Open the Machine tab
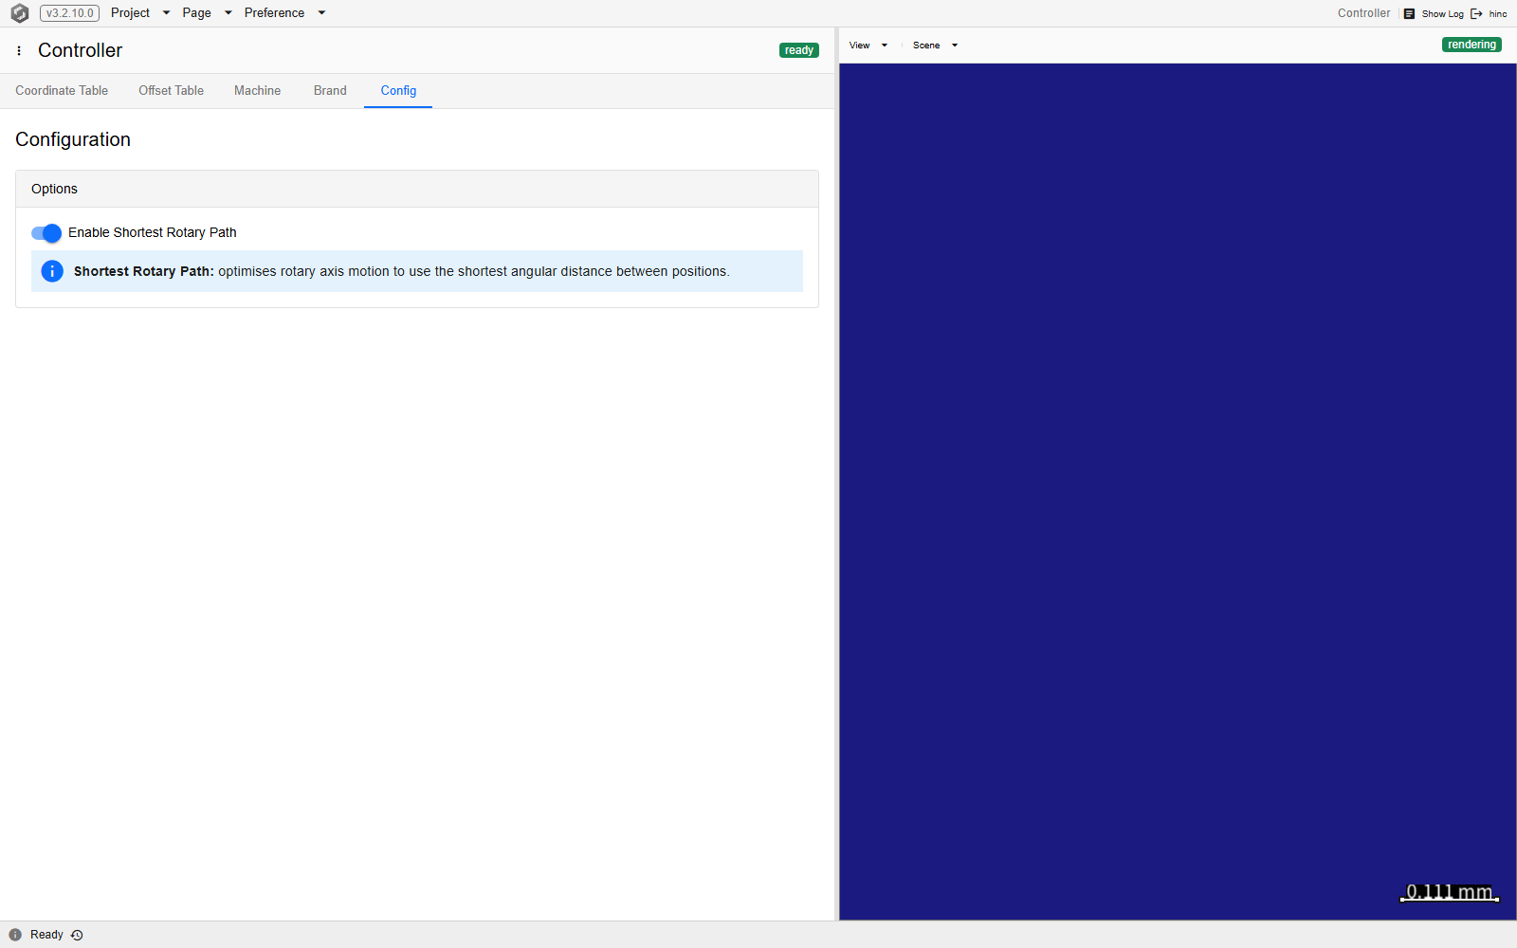This screenshot has width=1517, height=948. point(257,91)
